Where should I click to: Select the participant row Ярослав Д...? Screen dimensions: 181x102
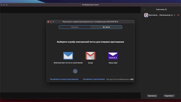(x=161, y=15)
